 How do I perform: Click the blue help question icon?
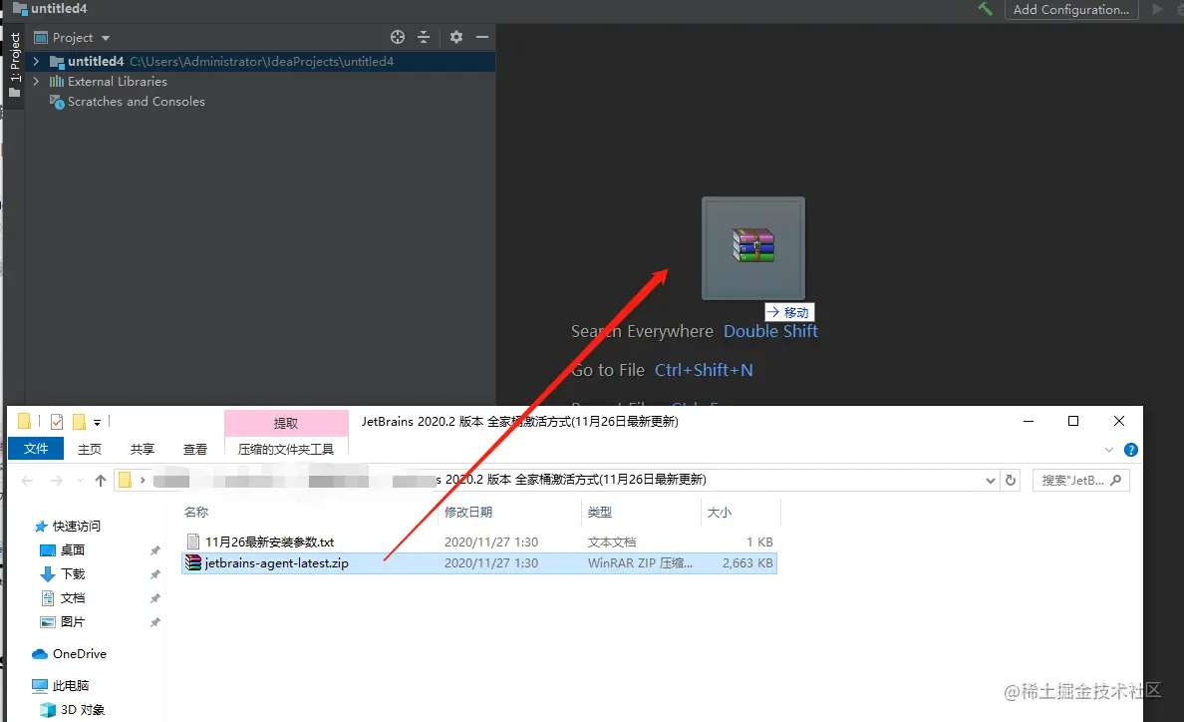[x=1130, y=450]
